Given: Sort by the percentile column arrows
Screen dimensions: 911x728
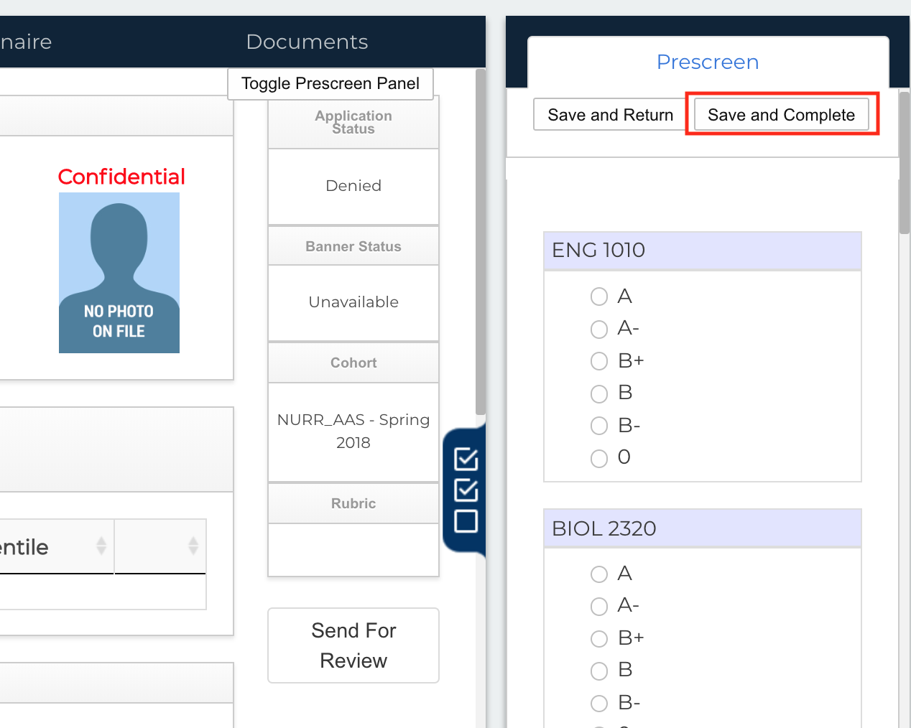Looking at the screenshot, I should 101,546.
